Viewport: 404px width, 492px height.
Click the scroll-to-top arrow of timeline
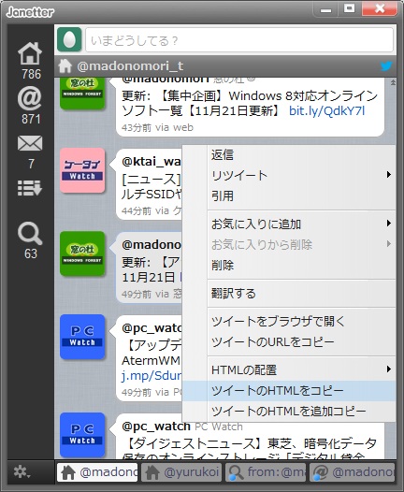click(x=393, y=83)
